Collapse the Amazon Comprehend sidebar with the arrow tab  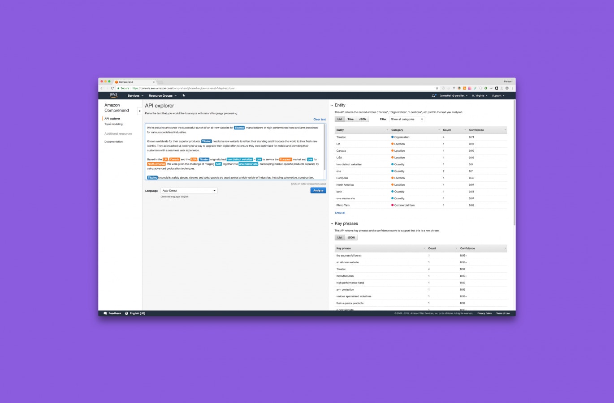pos(139,111)
